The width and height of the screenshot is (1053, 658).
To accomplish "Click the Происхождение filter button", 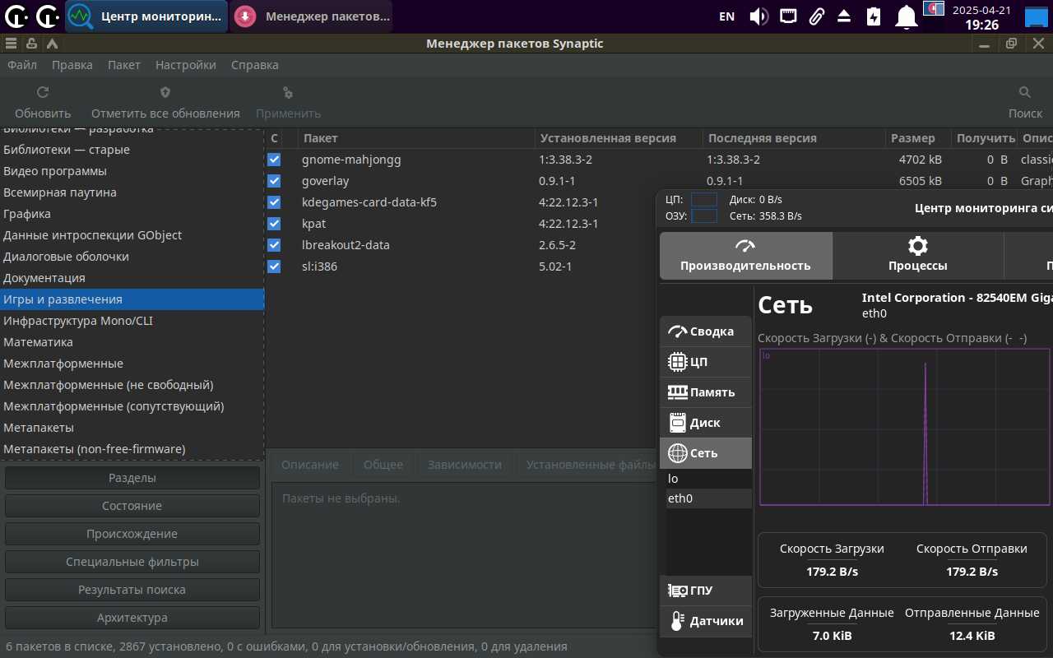I will [x=132, y=534].
